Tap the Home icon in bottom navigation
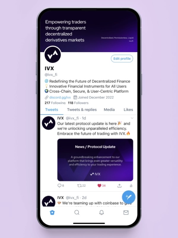Viewport: 178px width, 238px height. click(52, 212)
